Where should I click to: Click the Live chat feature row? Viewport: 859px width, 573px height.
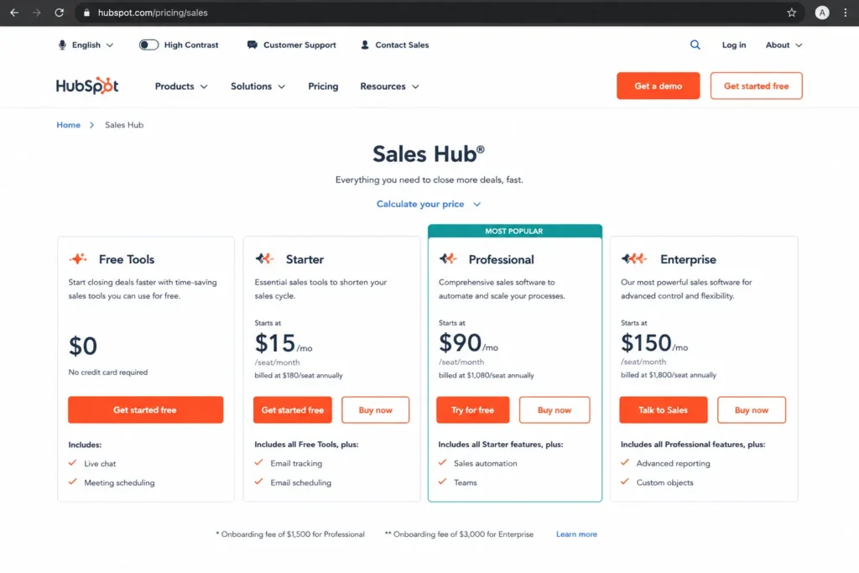[x=92, y=463]
